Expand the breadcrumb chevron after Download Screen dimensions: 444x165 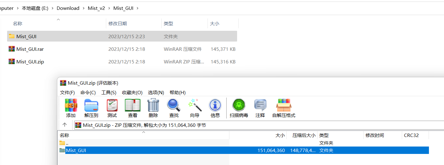tap(83, 8)
